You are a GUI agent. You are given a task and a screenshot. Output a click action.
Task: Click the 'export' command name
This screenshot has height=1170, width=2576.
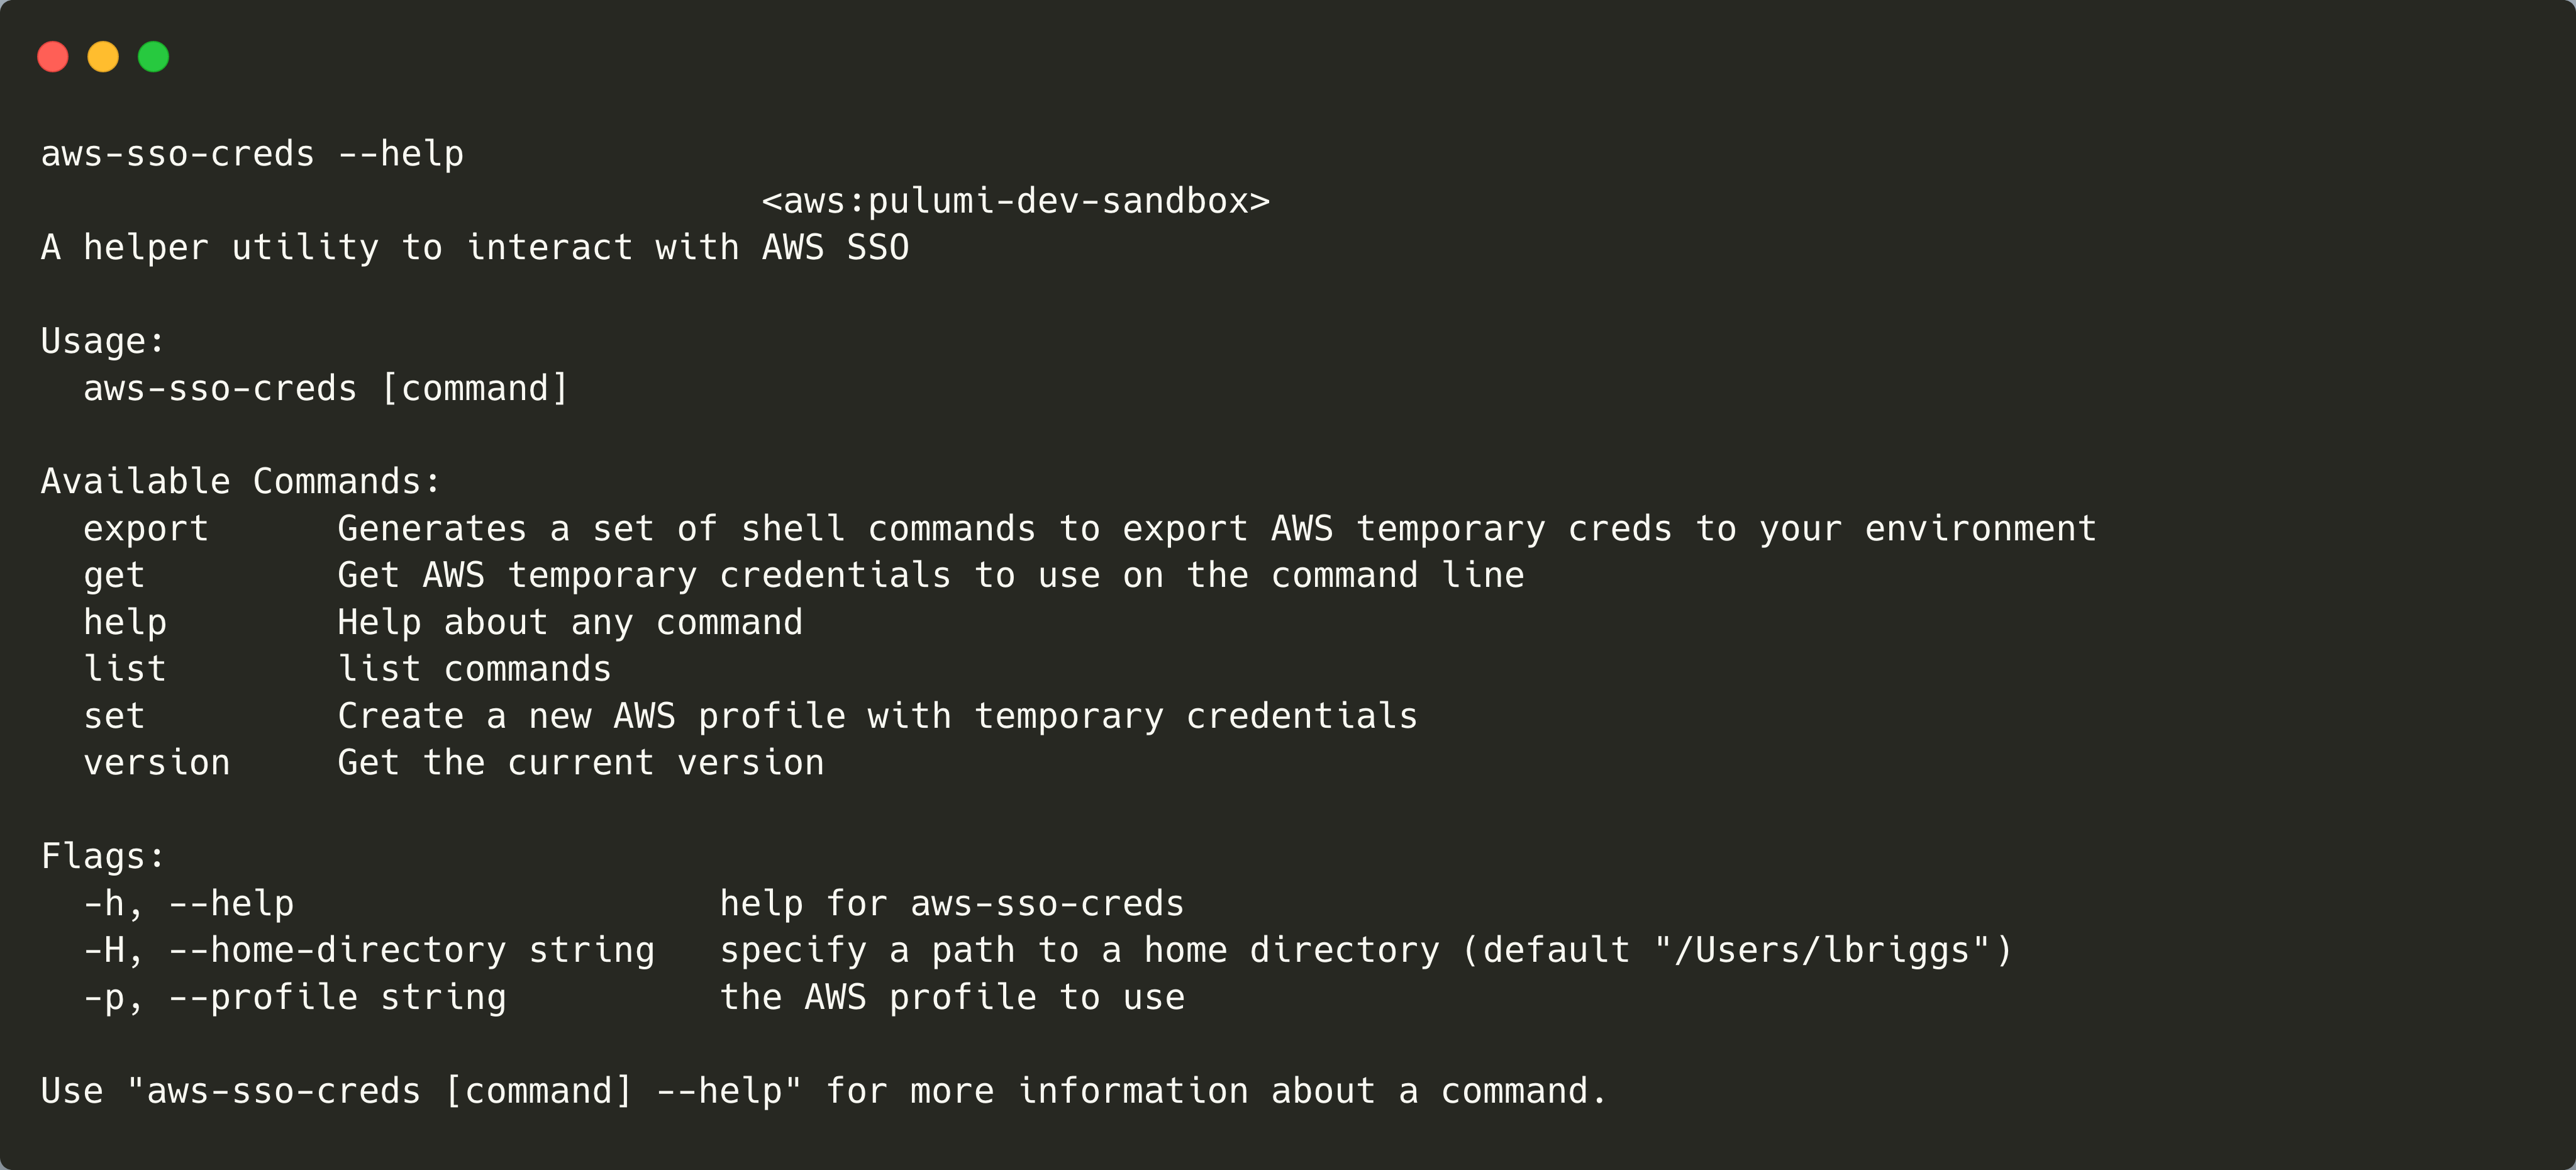(x=146, y=529)
